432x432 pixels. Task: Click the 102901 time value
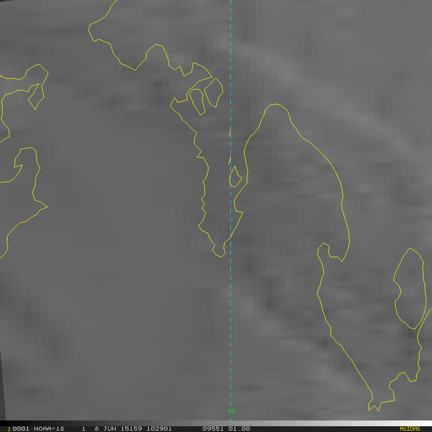click(x=159, y=429)
